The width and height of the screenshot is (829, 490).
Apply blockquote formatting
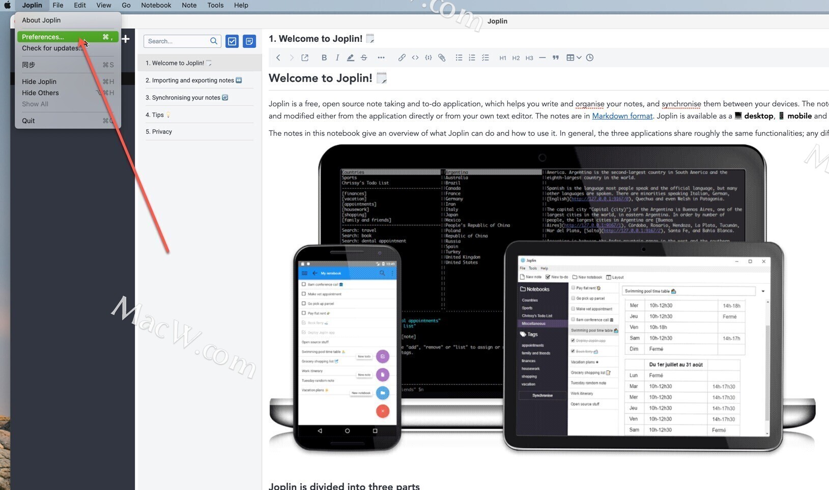[556, 58]
